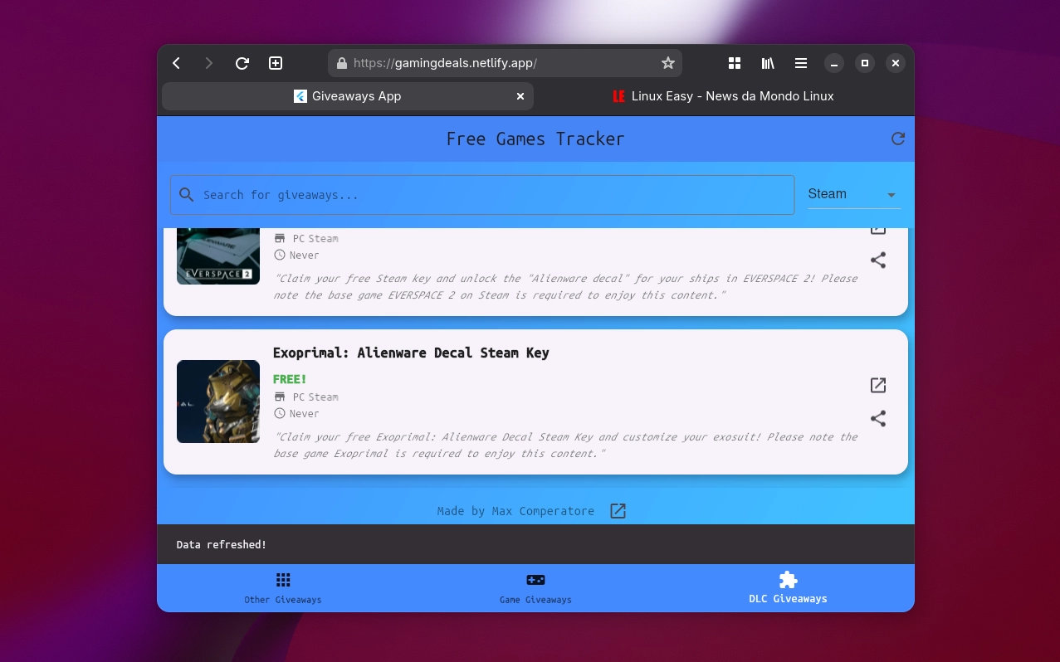The width and height of the screenshot is (1060, 662).
Task: Click PC Steam platform text on Exoprimal card
Action: (x=315, y=397)
